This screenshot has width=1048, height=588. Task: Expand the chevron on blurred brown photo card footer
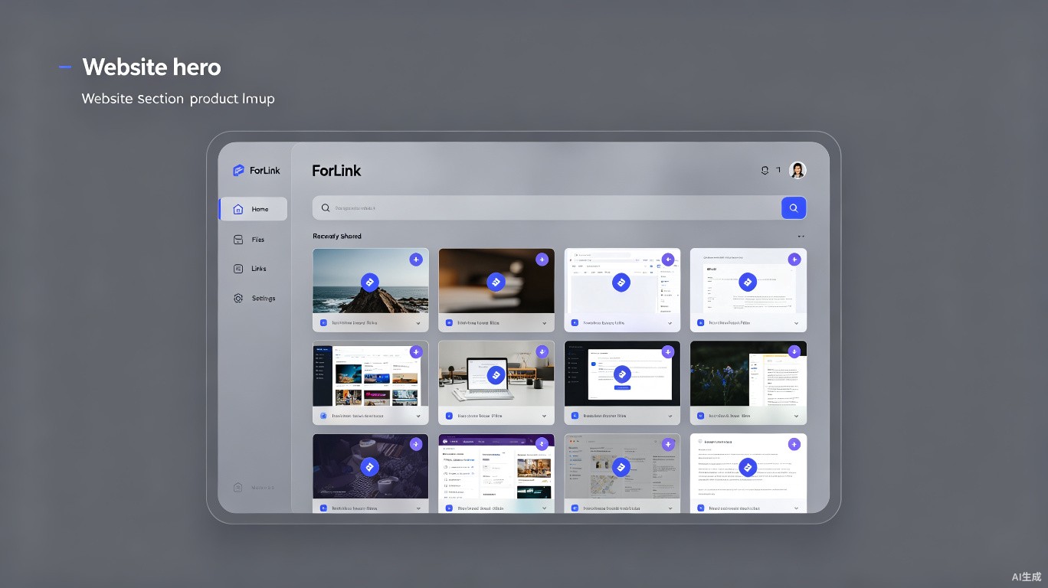[x=544, y=323]
